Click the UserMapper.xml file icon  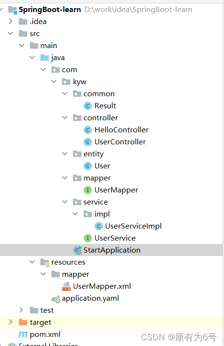pos(66,286)
